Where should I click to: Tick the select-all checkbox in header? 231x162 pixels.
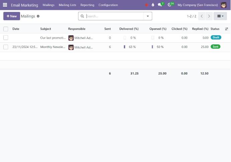click(x=6, y=29)
